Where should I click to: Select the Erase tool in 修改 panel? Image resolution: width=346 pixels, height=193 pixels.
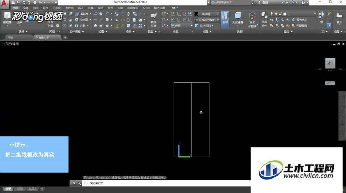coord(117,26)
